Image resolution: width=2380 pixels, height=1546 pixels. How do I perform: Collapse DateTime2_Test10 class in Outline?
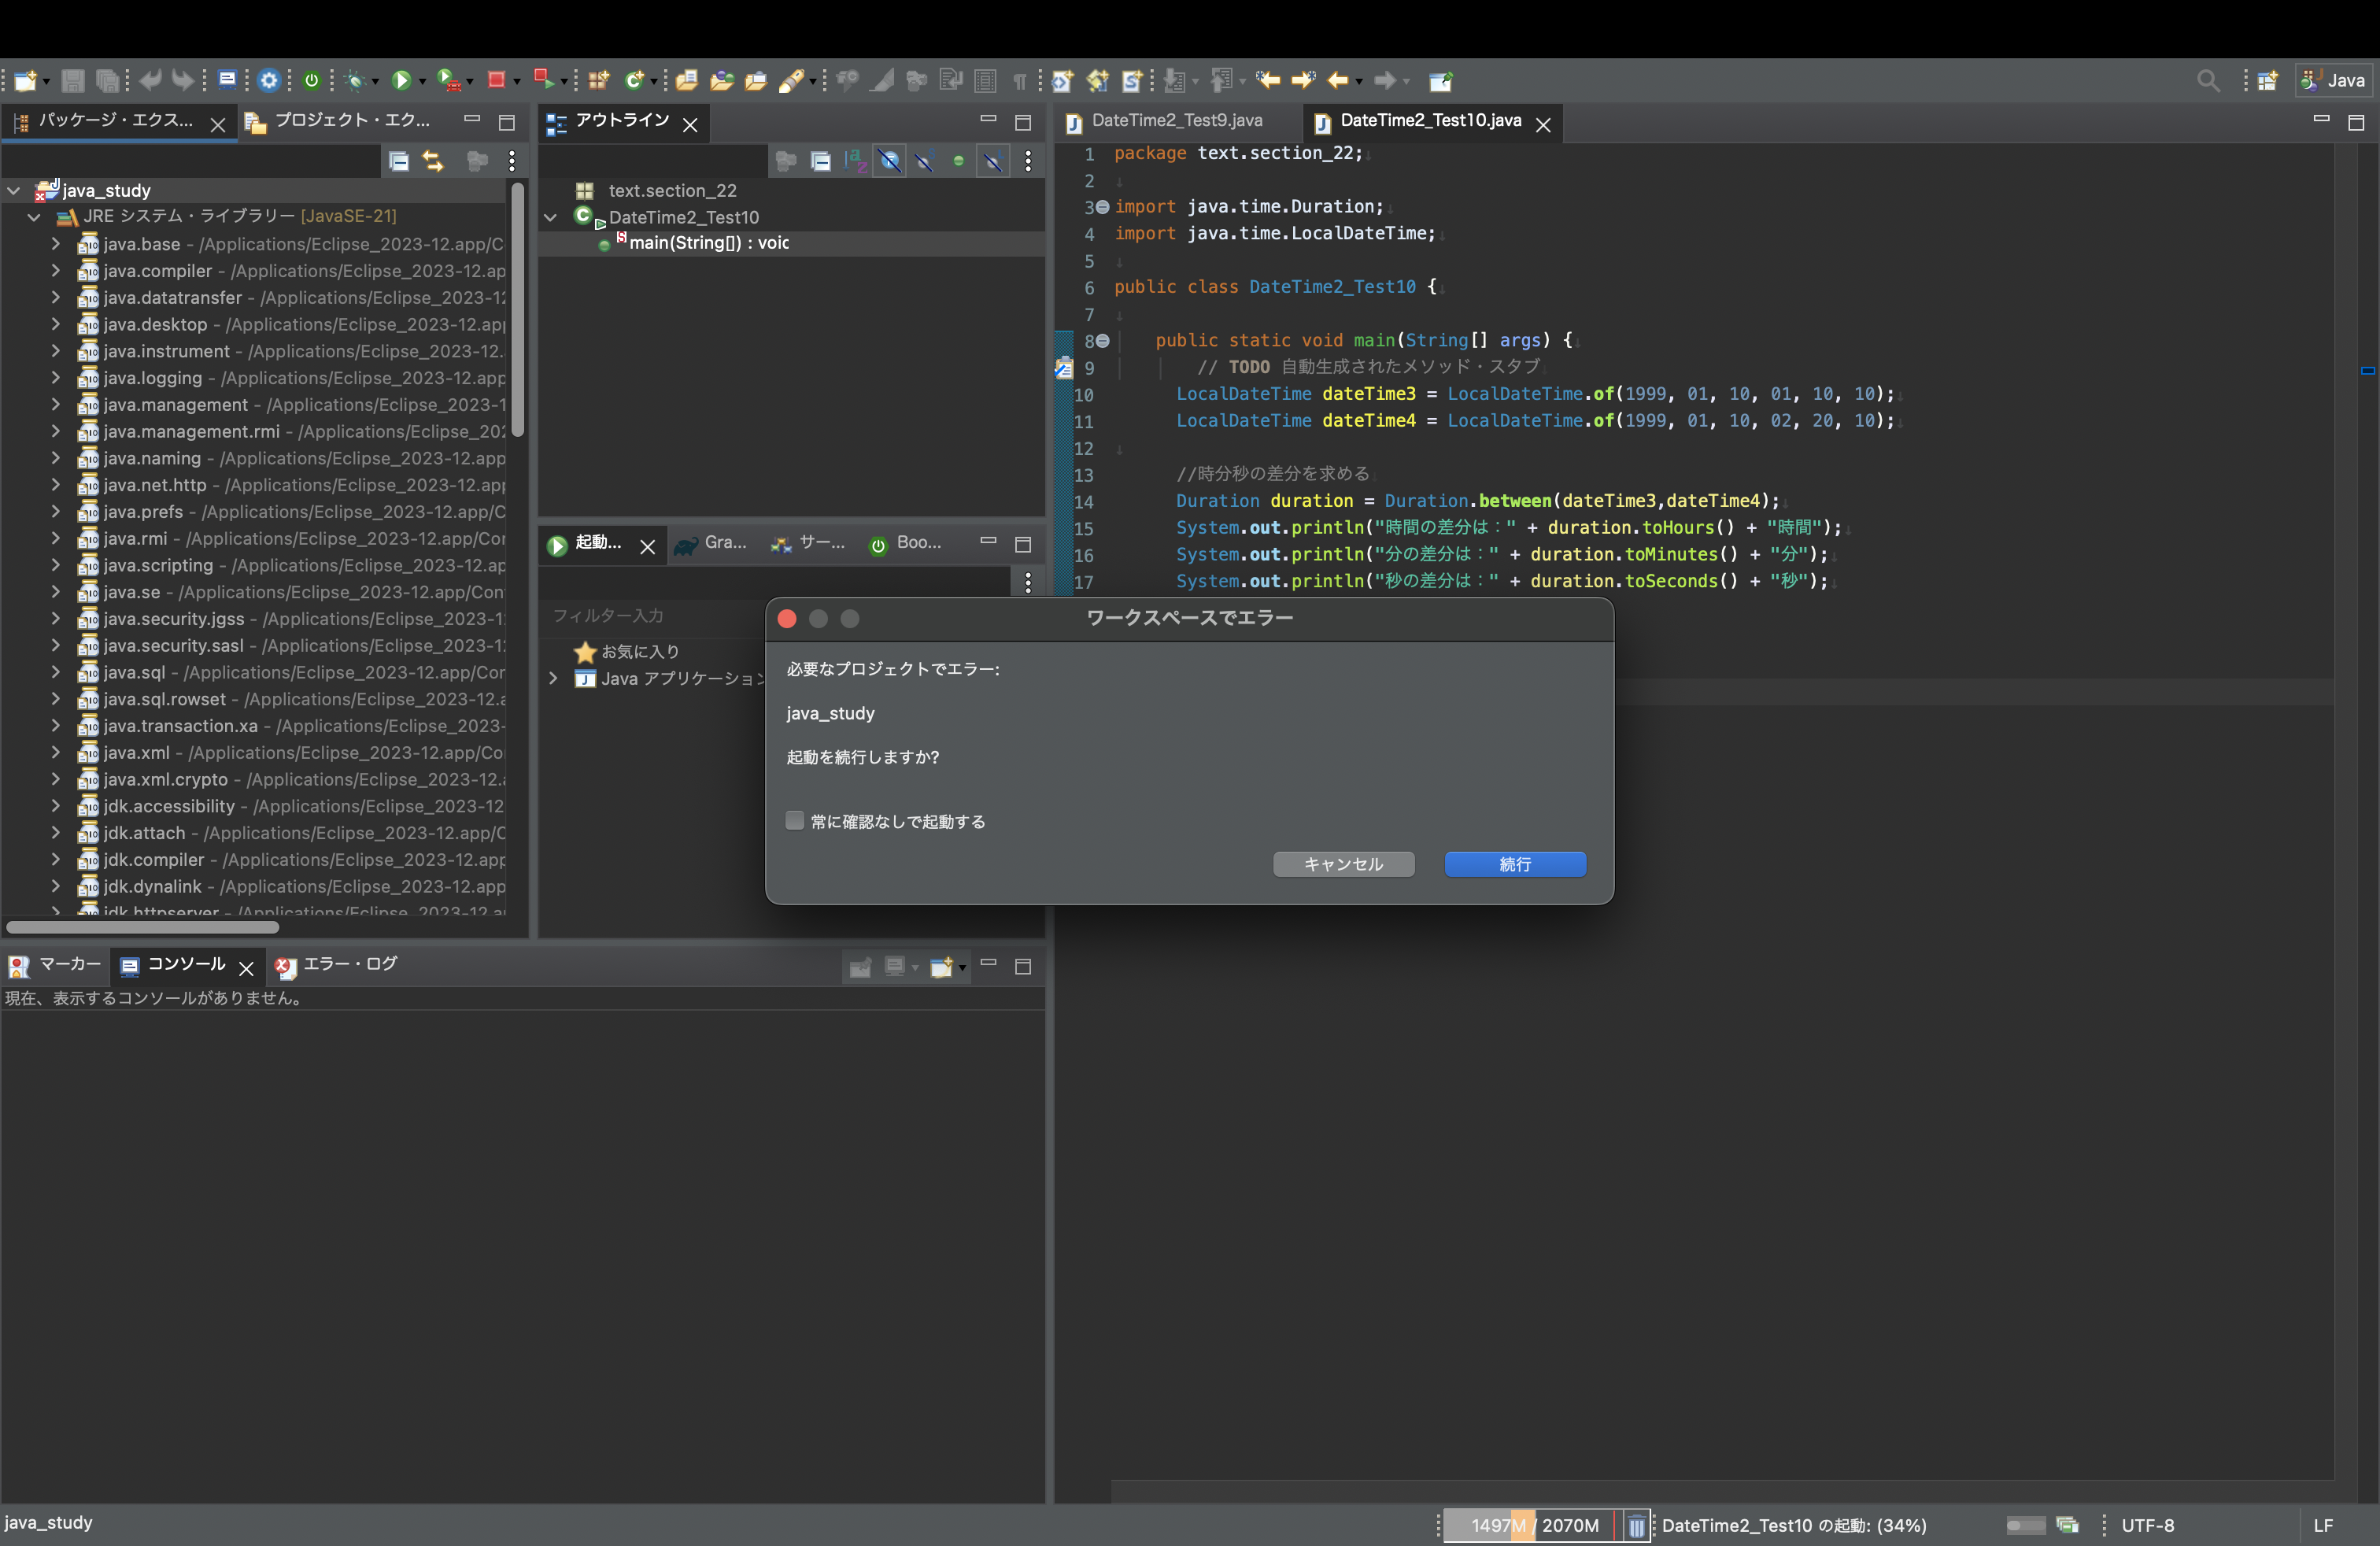[x=551, y=217]
